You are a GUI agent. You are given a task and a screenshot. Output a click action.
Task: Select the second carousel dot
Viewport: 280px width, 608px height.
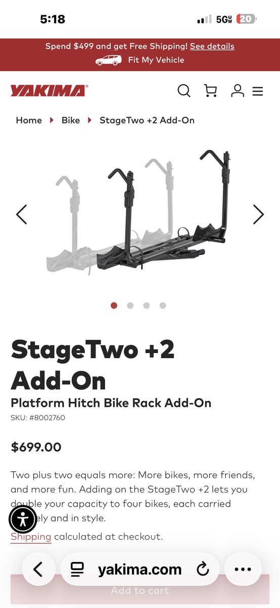(130, 306)
